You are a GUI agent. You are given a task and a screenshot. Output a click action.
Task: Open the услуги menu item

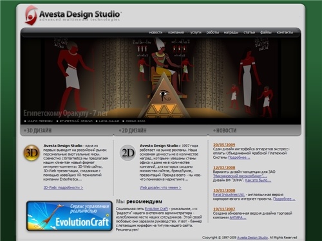tap(196, 32)
